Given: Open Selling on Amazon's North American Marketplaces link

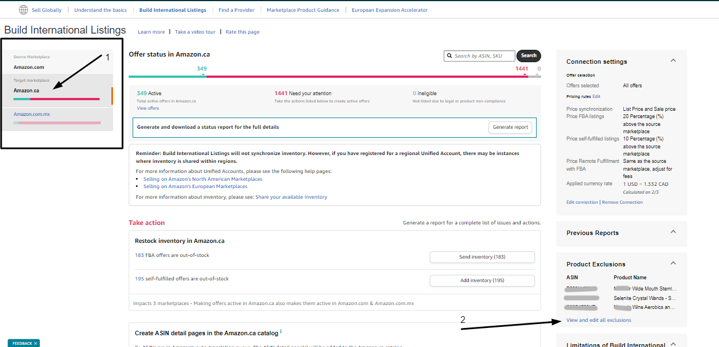Looking at the screenshot, I should click(x=203, y=179).
